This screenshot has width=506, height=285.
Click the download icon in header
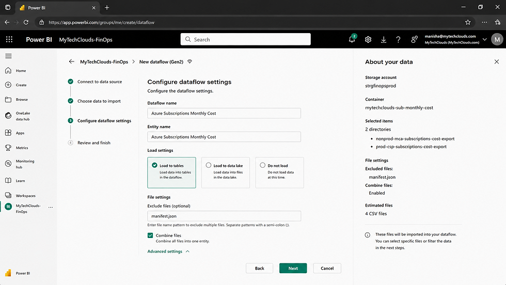pos(383,39)
